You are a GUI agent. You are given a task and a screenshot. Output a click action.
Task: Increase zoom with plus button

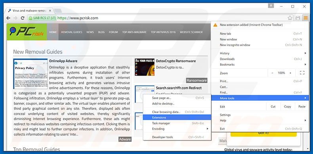pyautogui.click(x=290, y=73)
